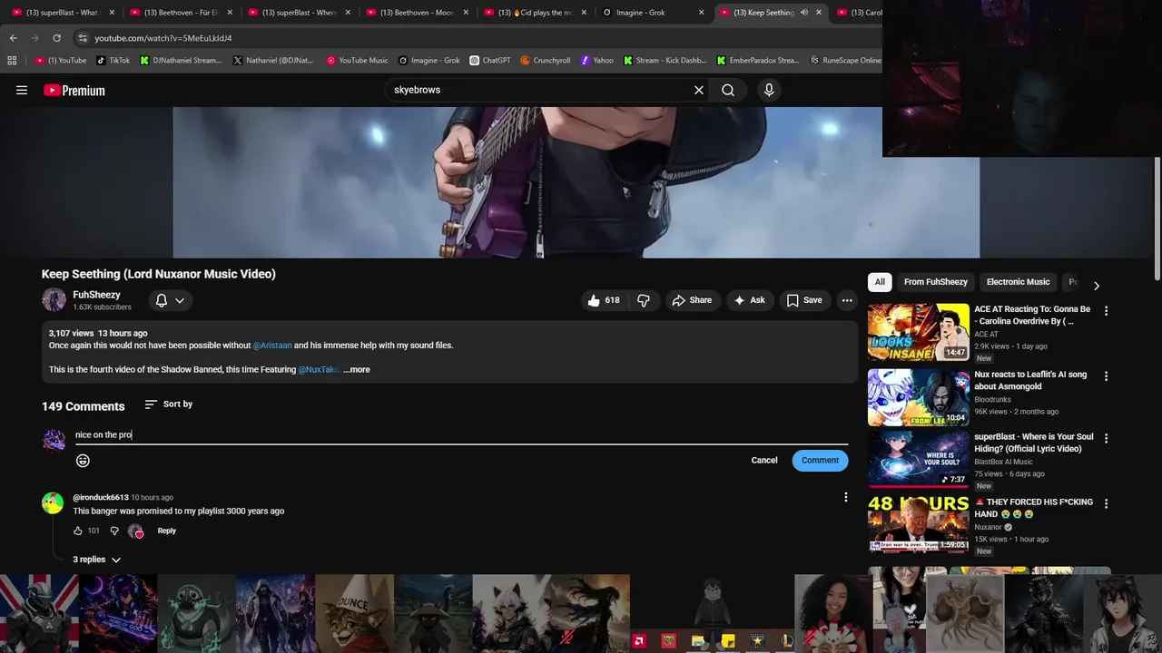Select the Electronic Music chip

1018,282
